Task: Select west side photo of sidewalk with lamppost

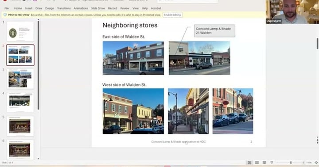Action: (188, 111)
